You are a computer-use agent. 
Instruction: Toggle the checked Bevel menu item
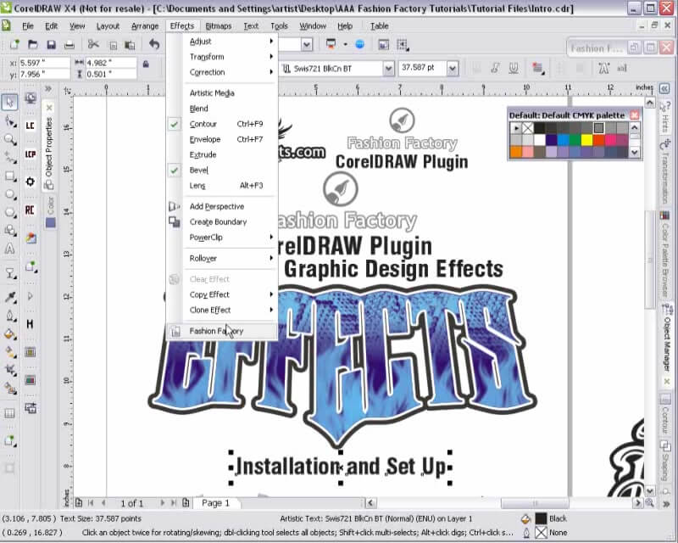point(199,171)
